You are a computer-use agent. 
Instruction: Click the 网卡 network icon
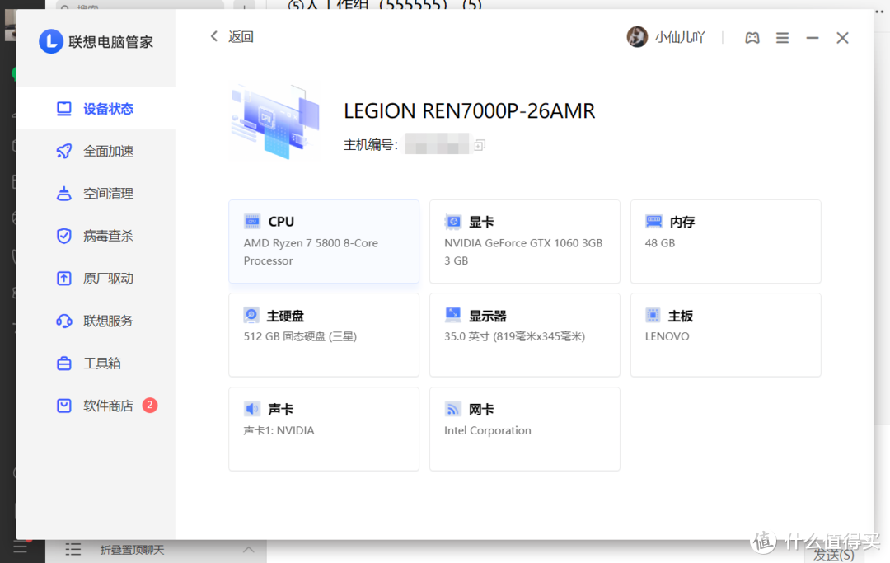pyautogui.click(x=453, y=409)
